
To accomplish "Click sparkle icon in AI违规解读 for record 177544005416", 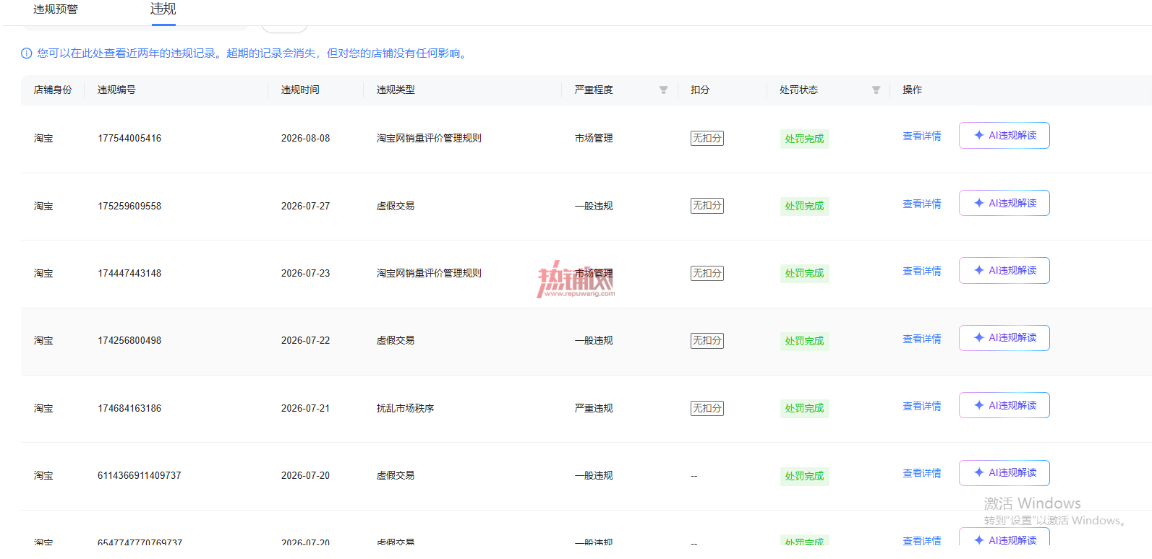I will click(979, 135).
